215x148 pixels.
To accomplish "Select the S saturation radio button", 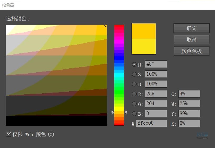I will [x=134, y=74].
